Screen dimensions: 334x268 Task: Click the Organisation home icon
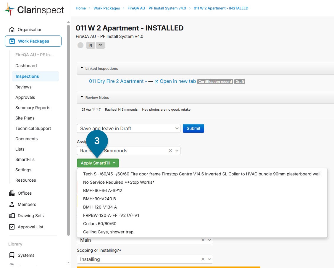tap(12, 30)
